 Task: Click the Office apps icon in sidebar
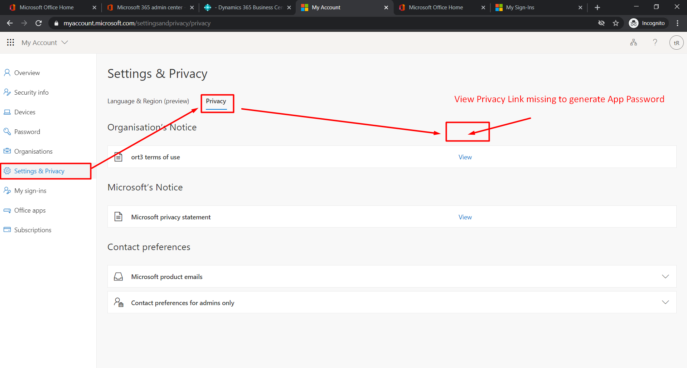click(7, 210)
